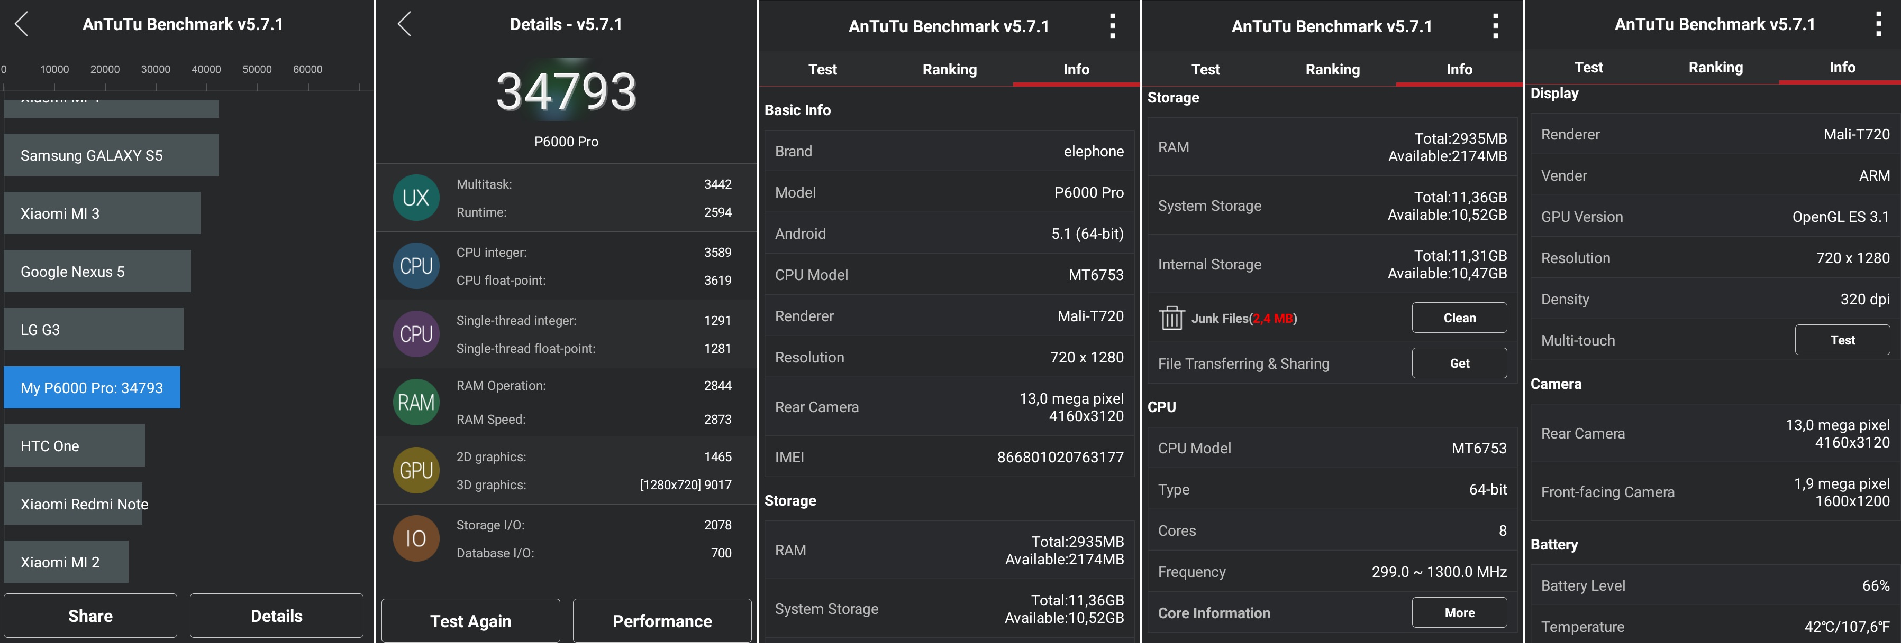Tap the IMEI number row

(949, 456)
